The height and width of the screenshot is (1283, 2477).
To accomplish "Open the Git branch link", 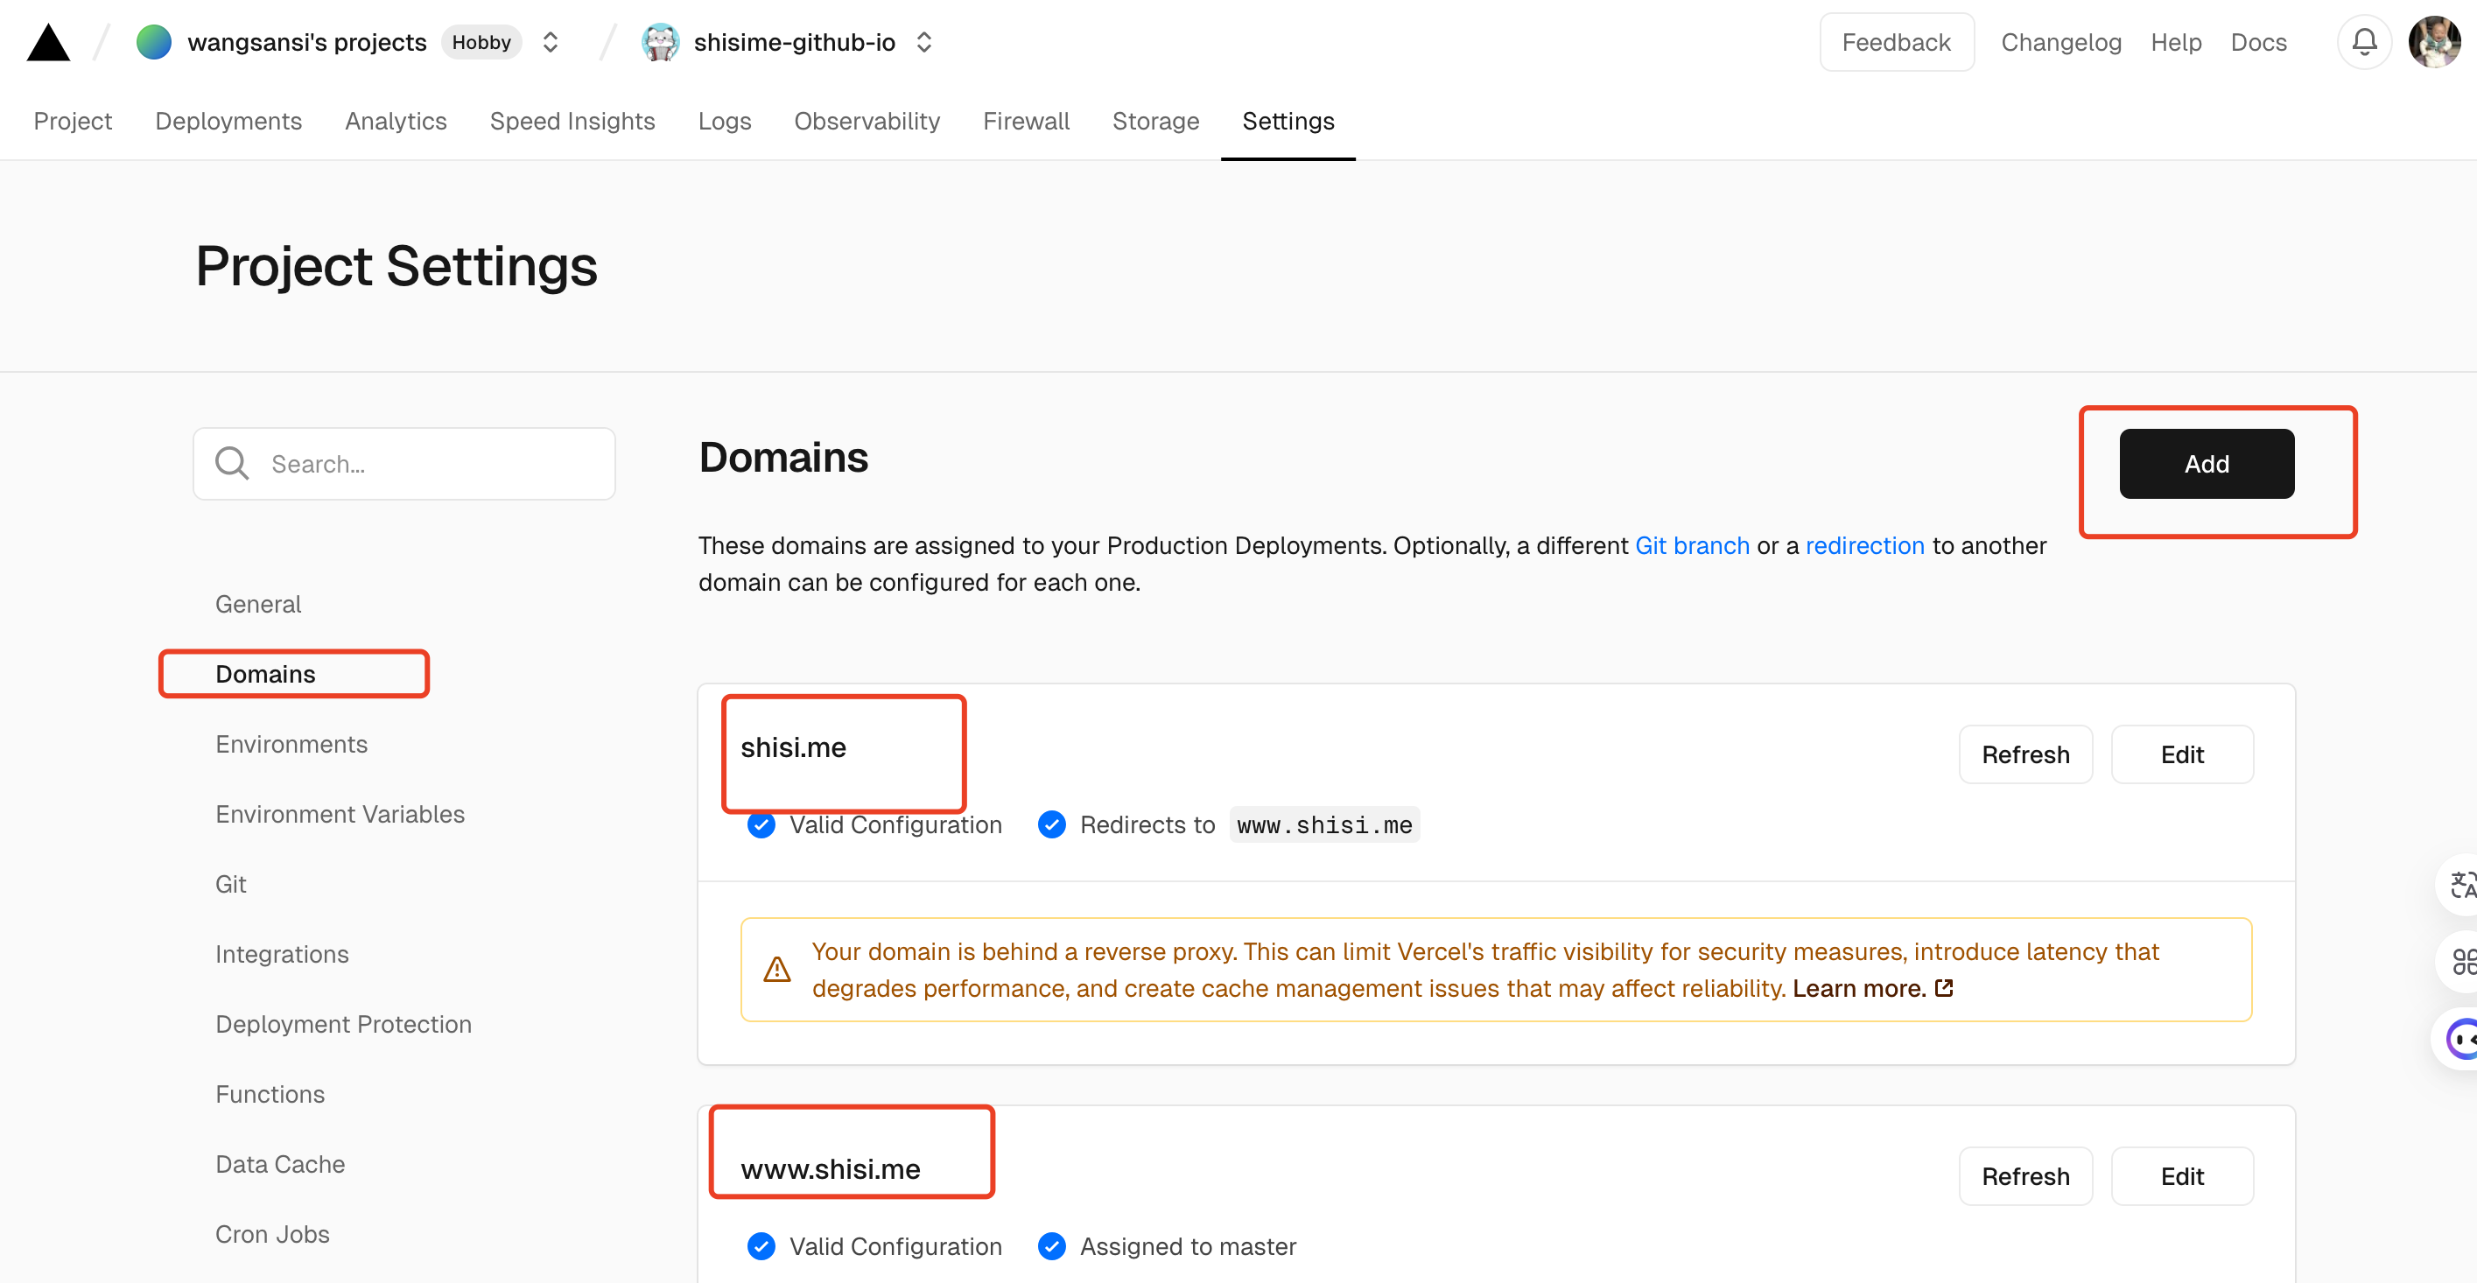I will point(1691,545).
